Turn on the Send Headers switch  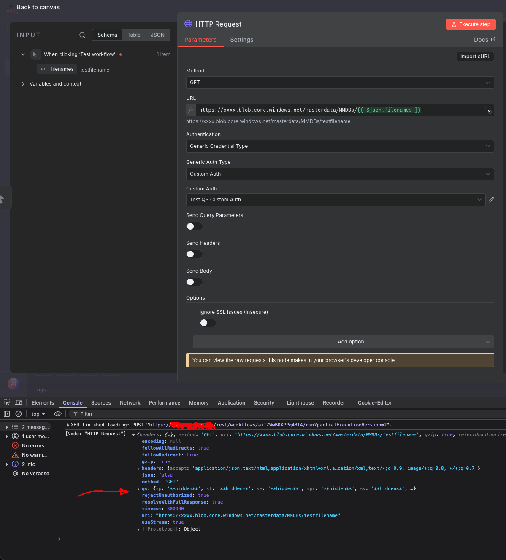coord(195,254)
